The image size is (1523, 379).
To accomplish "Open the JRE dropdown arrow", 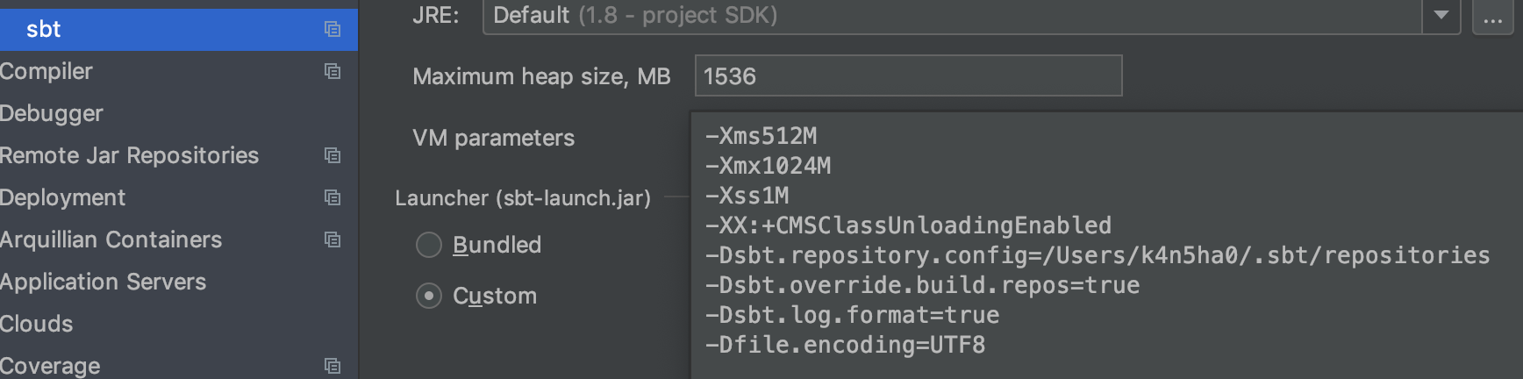I will [1441, 15].
